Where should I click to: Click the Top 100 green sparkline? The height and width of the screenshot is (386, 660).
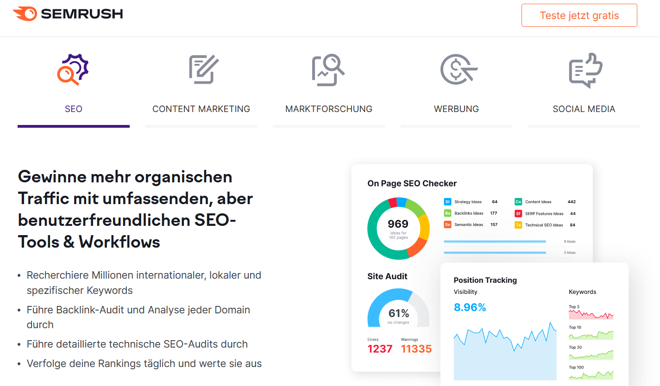591,374
